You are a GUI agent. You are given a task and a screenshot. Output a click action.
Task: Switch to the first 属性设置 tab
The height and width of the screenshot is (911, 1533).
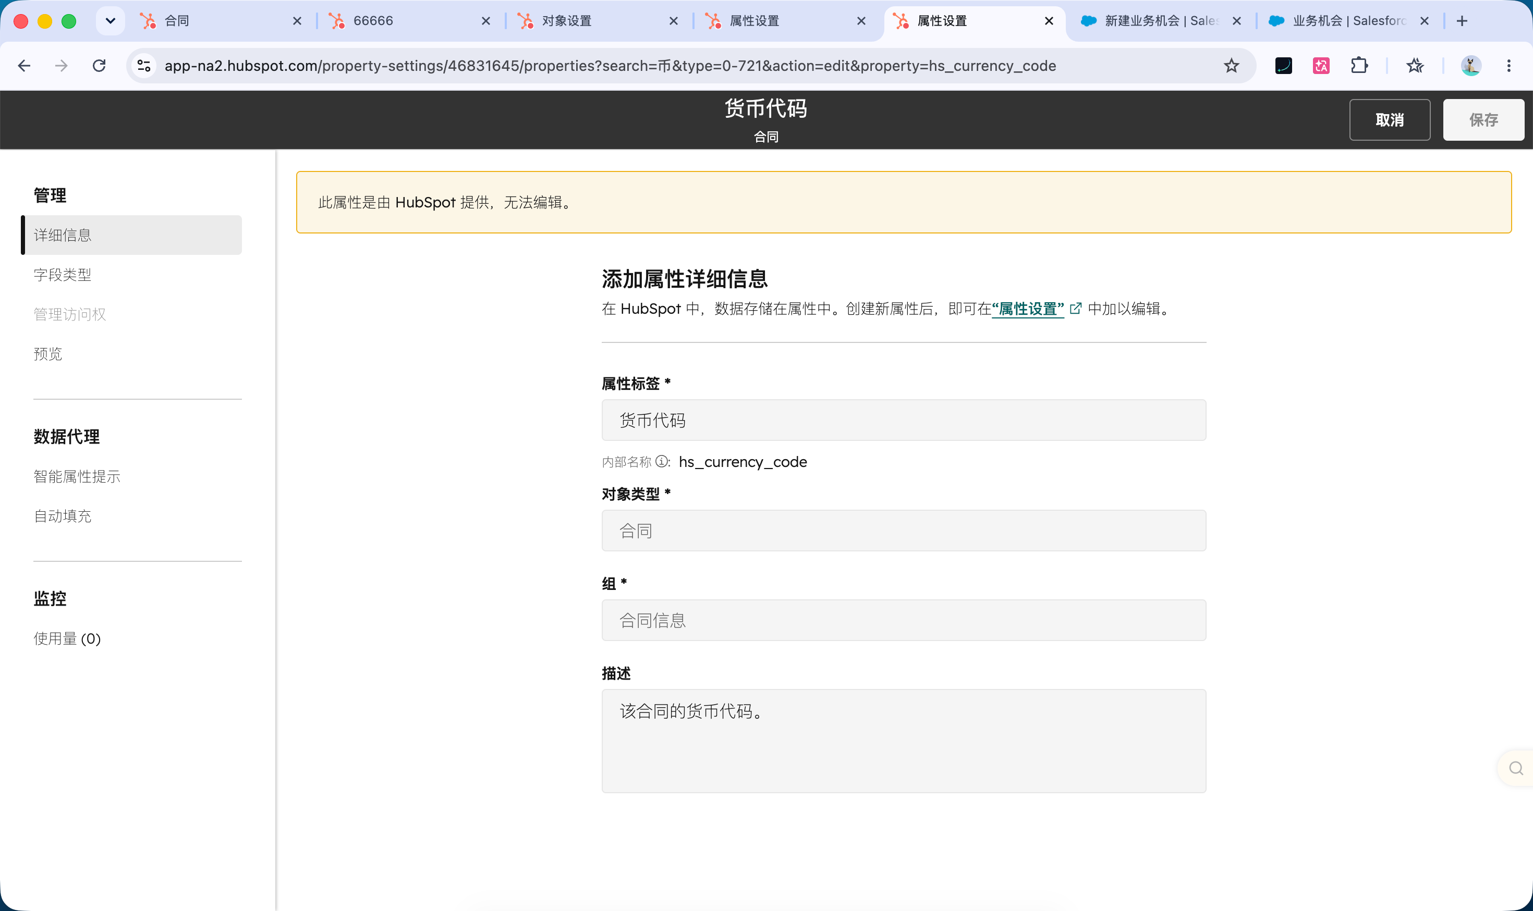787,21
